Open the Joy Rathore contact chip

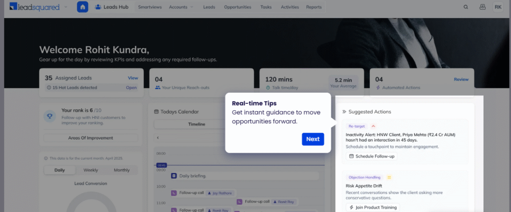(220, 193)
